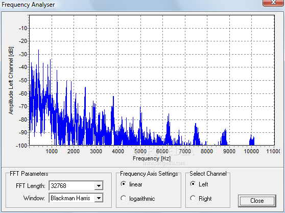Open the Window type dropdown arrow
This screenshot has height=213, width=285.
point(99,198)
